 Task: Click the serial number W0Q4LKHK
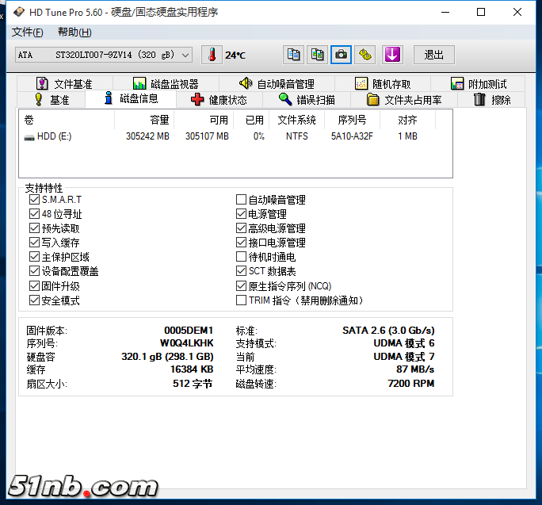click(187, 343)
